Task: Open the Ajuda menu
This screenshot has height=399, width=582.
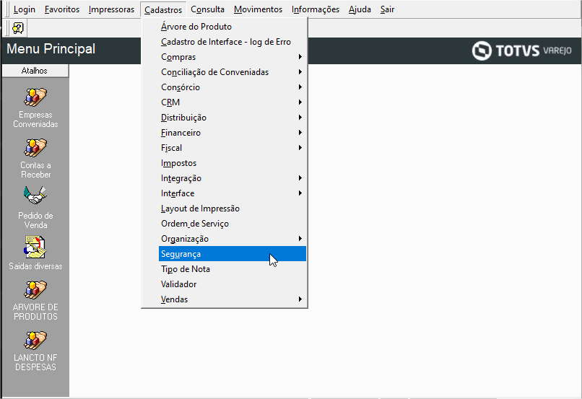Action: pyautogui.click(x=360, y=9)
